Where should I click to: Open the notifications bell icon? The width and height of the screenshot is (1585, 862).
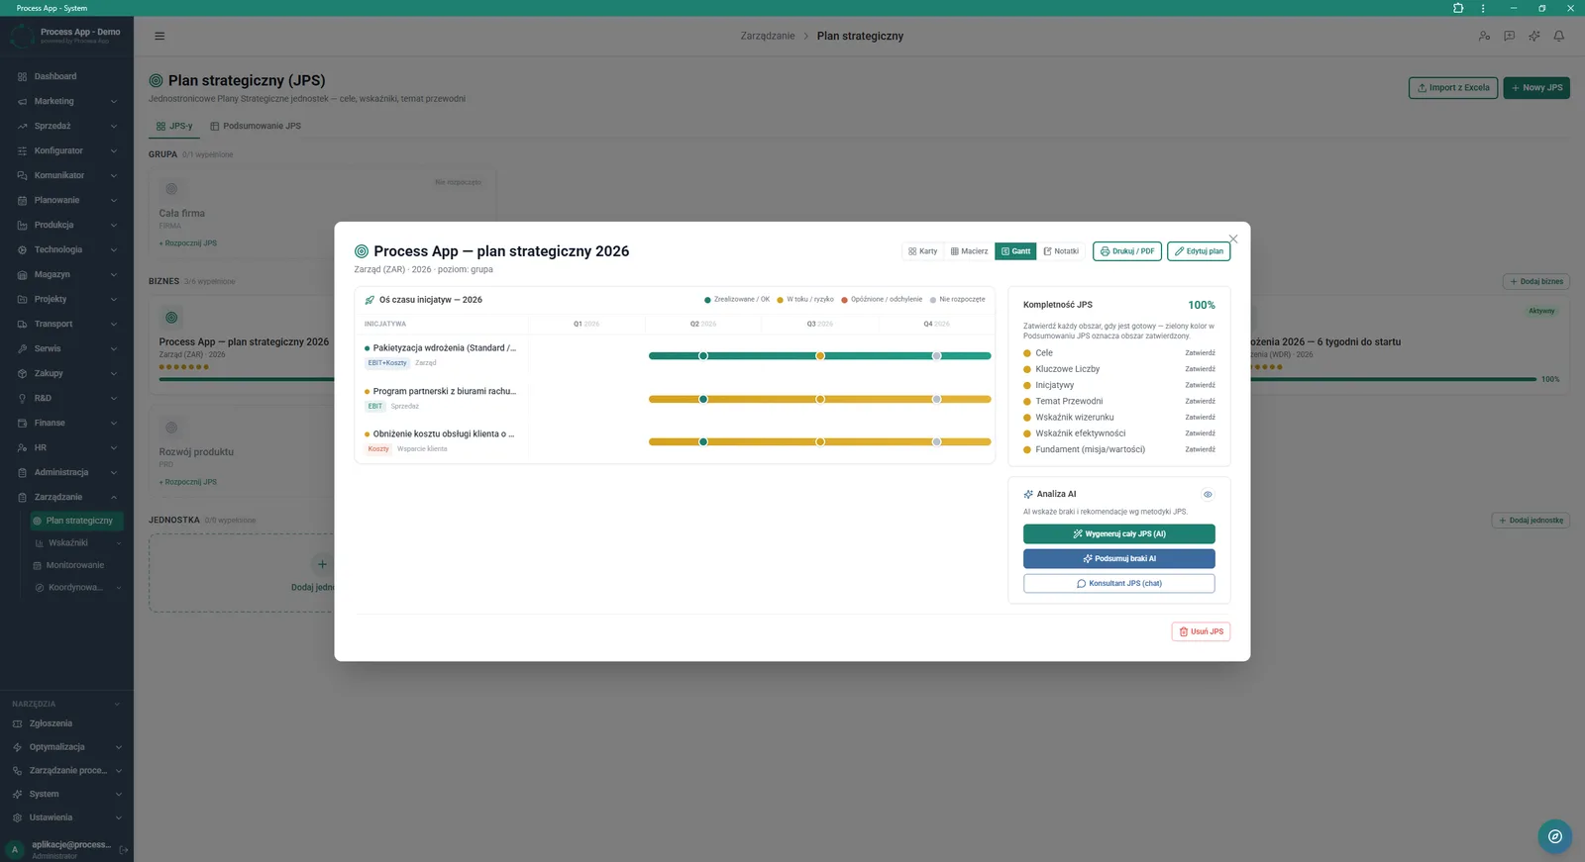(x=1558, y=36)
